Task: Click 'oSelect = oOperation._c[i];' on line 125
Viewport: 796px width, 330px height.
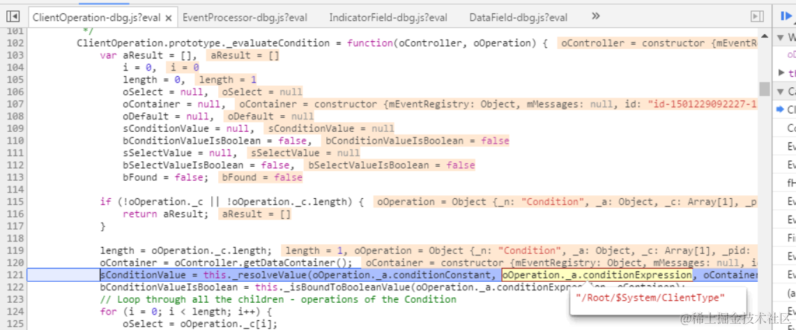Action: pyautogui.click(x=200, y=324)
